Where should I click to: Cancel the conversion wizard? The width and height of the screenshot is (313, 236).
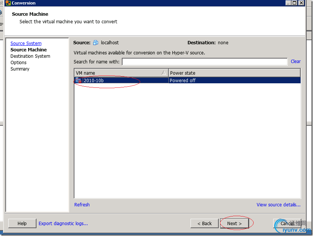pyautogui.click(x=287, y=224)
